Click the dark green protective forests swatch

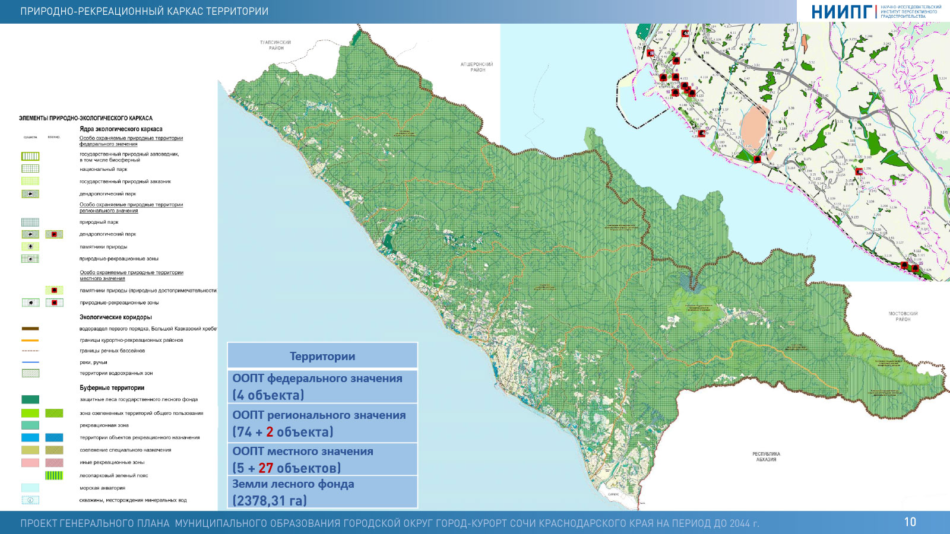[x=30, y=400]
